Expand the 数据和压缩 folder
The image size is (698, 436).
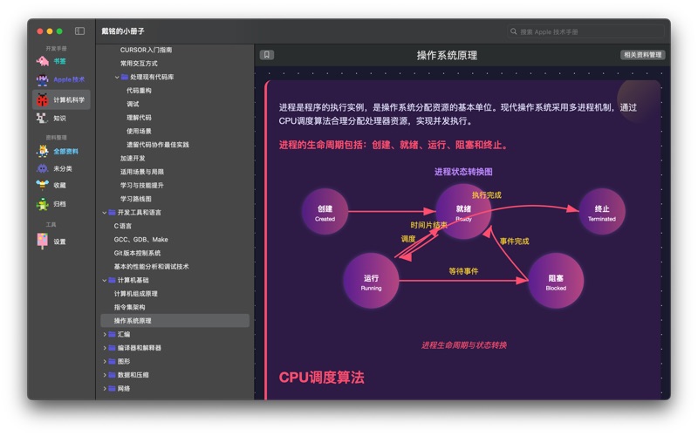click(x=105, y=375)
